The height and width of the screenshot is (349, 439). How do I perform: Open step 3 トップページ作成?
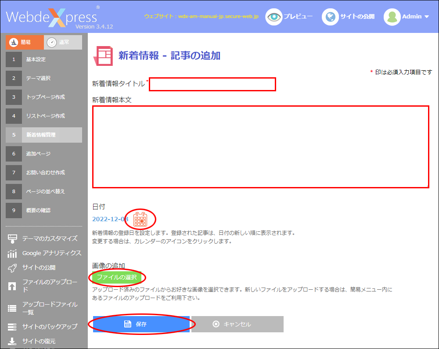click(44, 97)
